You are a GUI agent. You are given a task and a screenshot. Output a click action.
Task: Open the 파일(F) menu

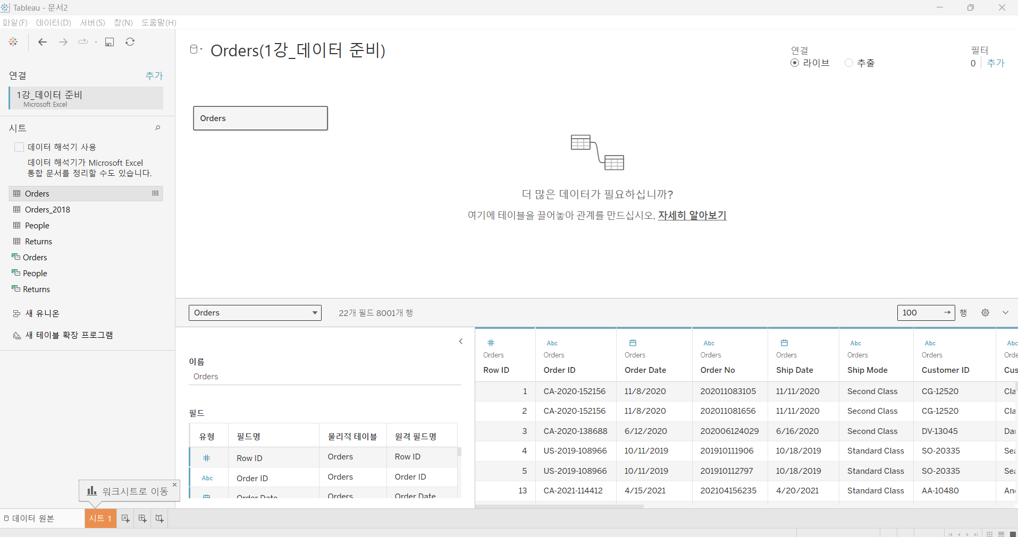click(x=15, y=22)
